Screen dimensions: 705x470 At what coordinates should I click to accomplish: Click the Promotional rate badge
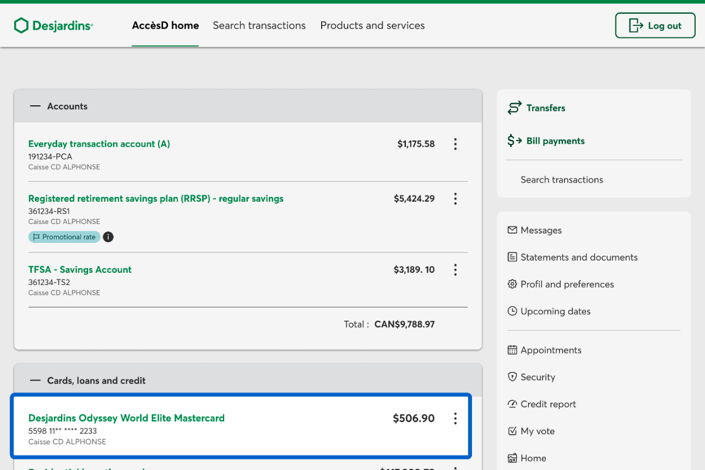(64, 237)
